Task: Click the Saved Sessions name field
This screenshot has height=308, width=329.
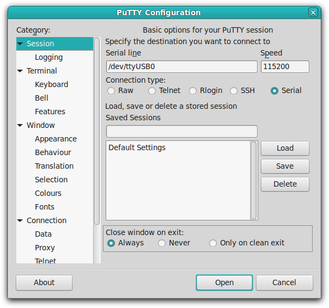Action: tap(182, 132)
